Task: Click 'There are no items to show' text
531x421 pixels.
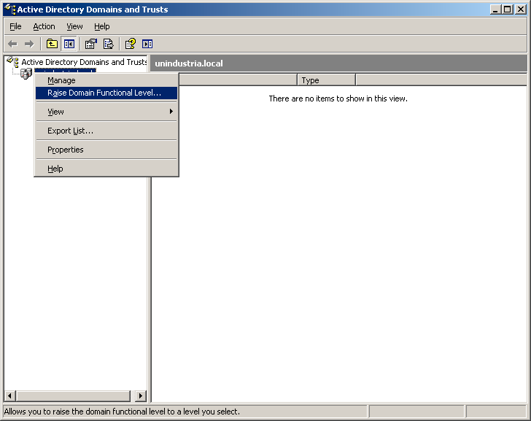Action: click(338, 99)
